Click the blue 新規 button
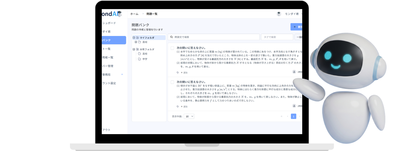The image size is (404, 151). (296, 27)
